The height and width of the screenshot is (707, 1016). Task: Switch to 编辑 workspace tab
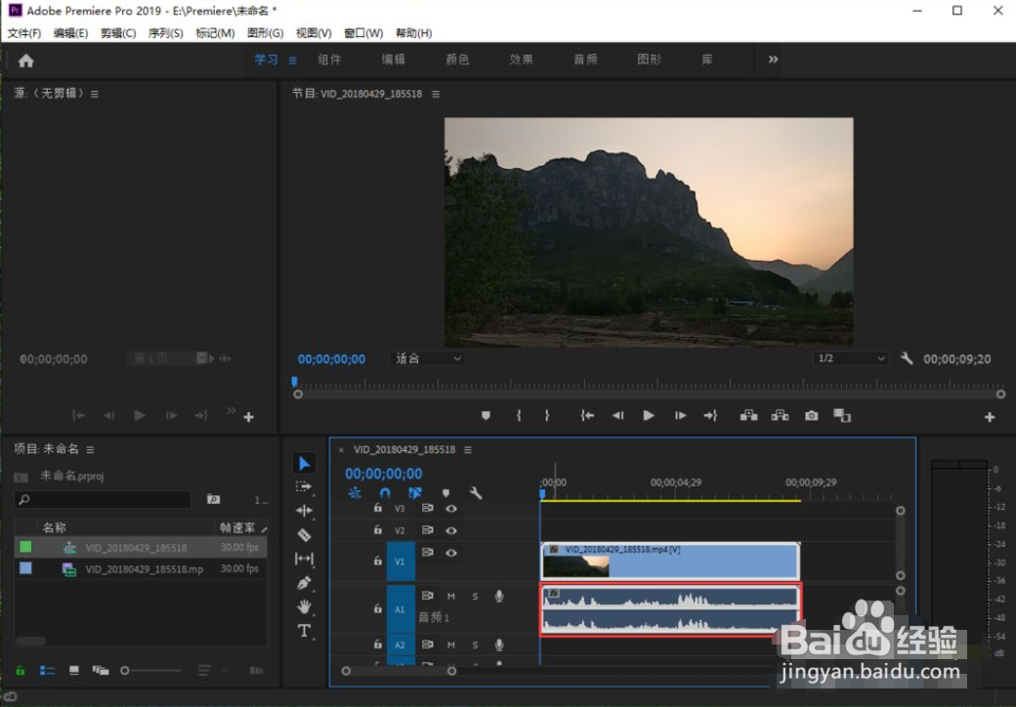click(x=394, y=60)
